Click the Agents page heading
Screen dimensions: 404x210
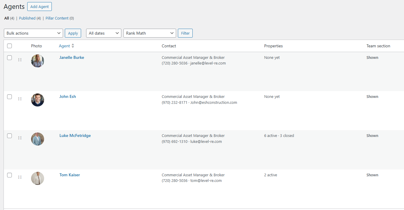click(x=14, y=7)
